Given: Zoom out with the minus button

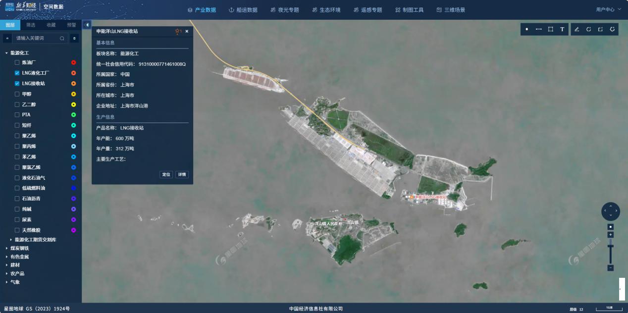Looking at the screenshot, I should (x=611, y=268).
